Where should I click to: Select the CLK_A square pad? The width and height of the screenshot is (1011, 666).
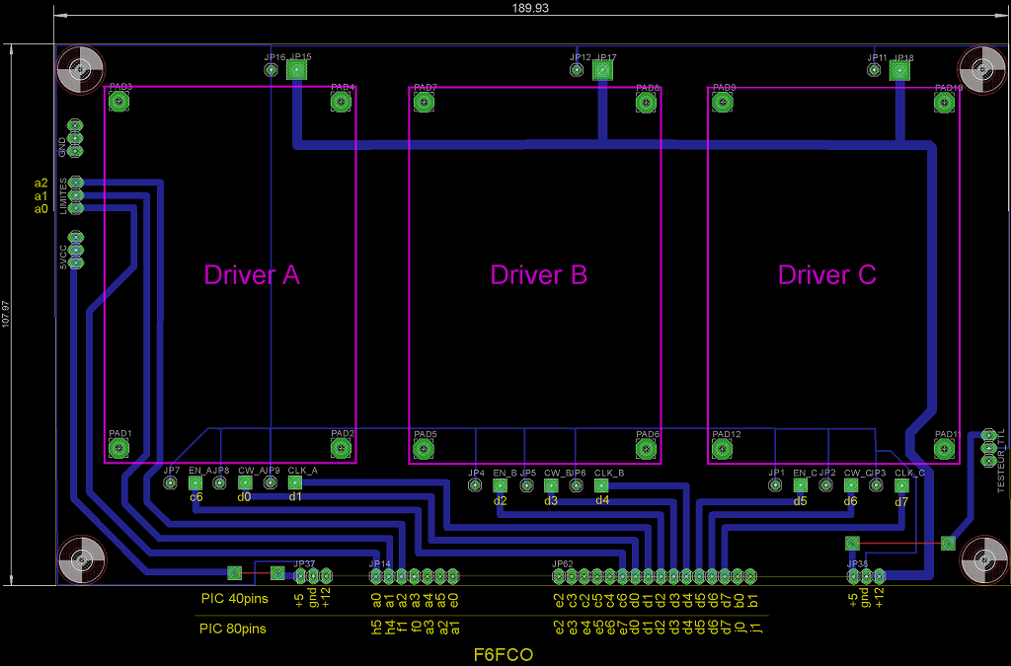295,483
